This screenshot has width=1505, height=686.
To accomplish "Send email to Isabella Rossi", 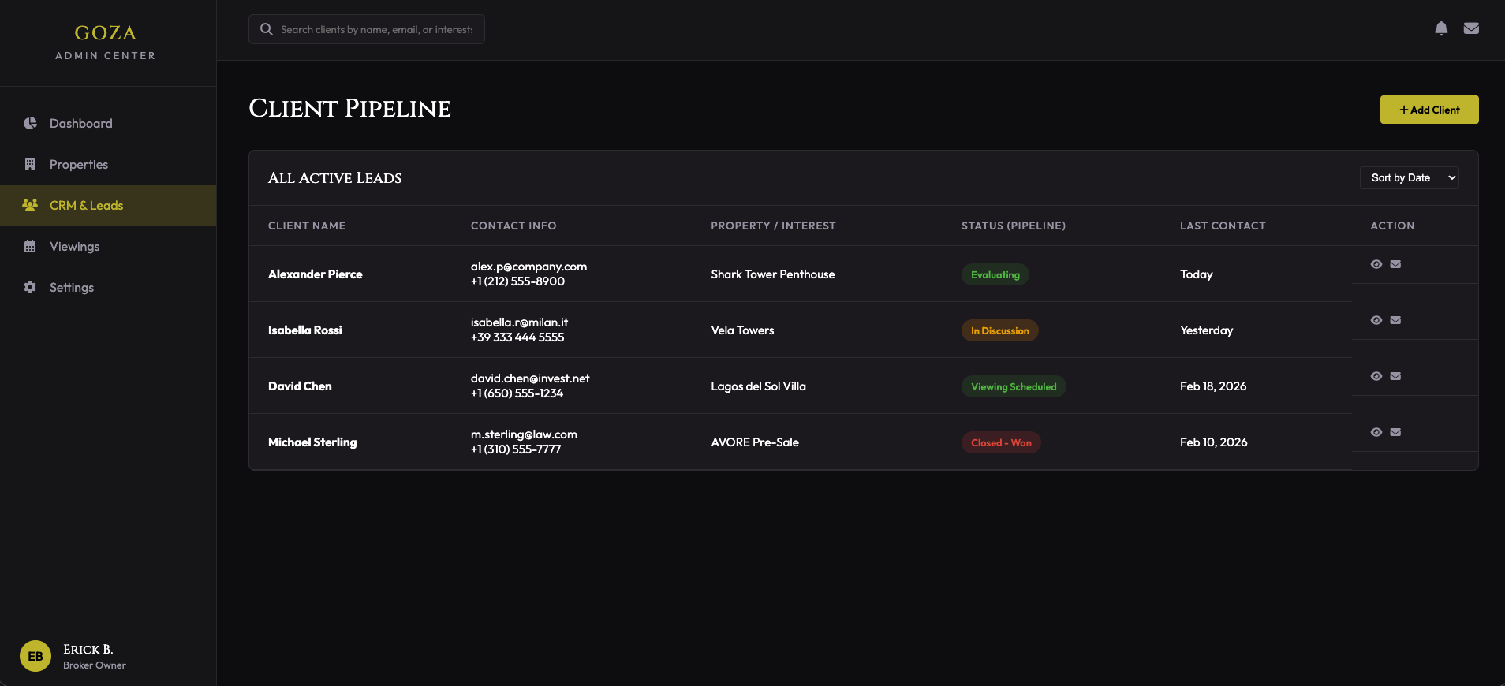I will (x=1395, y=320).
